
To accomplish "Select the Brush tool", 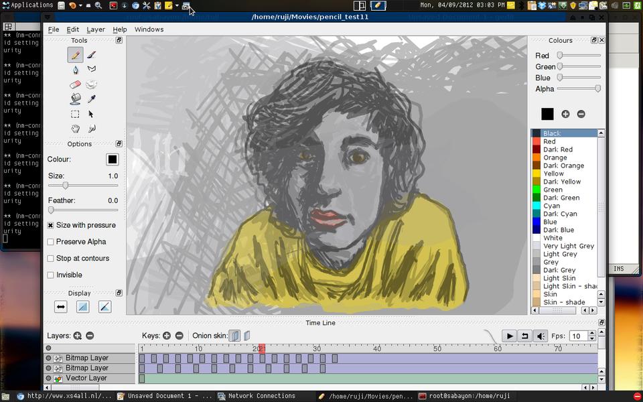I will pyautogui.click(x=92, y=55).
